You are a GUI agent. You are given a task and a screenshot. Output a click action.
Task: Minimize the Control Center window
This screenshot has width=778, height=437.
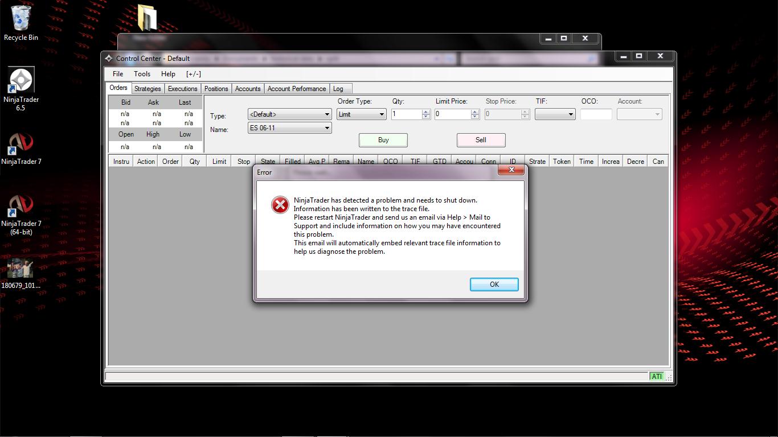tap(623, 56)
